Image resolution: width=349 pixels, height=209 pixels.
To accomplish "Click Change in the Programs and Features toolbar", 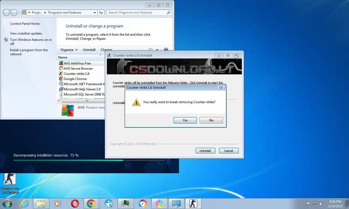I will click(106, 50).
